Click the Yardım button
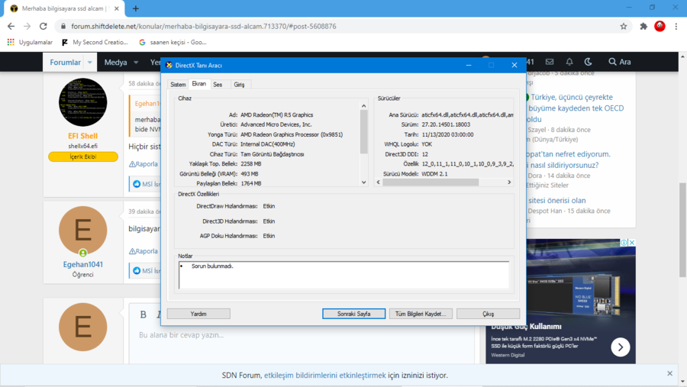 click(198, 314)
